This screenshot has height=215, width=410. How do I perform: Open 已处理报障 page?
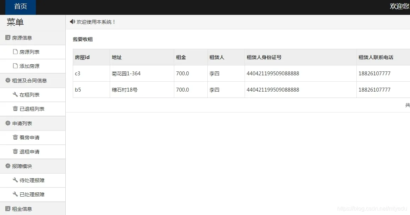click(x=33, y=194)
